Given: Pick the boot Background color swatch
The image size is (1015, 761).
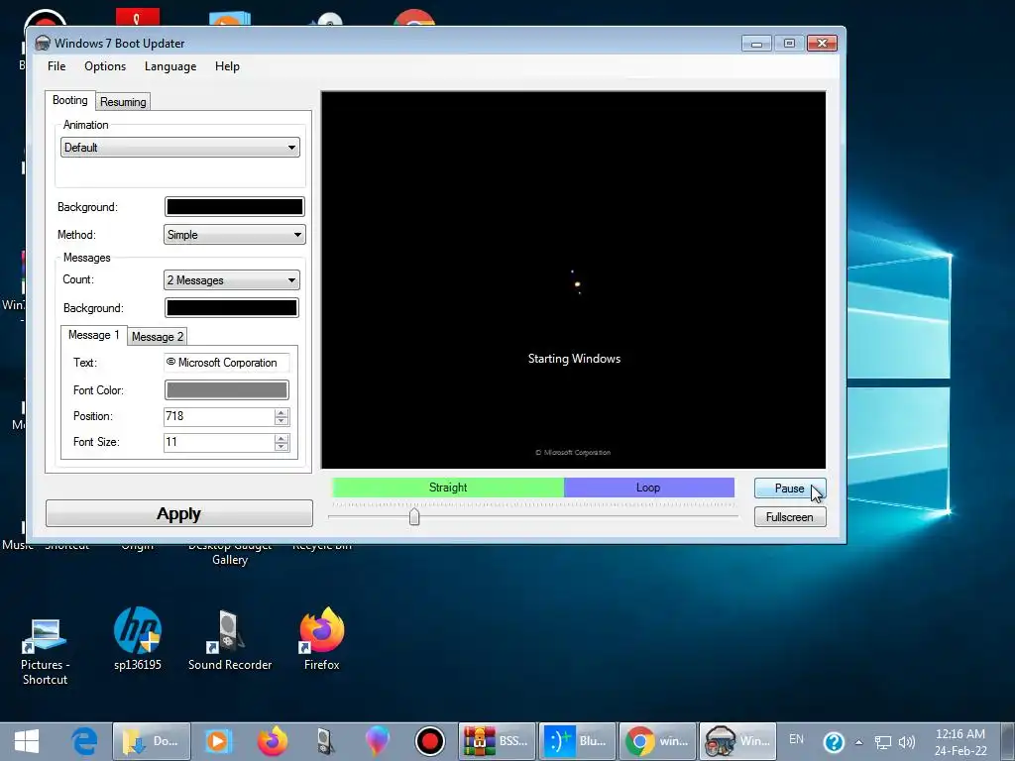Looking at the screenshot, I should point(234,207).
